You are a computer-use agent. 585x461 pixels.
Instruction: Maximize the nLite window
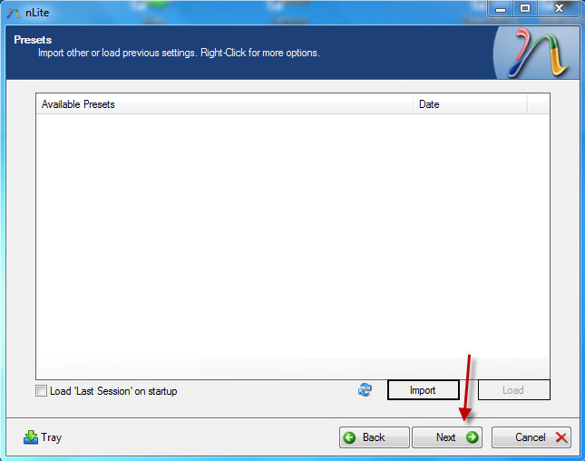(525, 9)
